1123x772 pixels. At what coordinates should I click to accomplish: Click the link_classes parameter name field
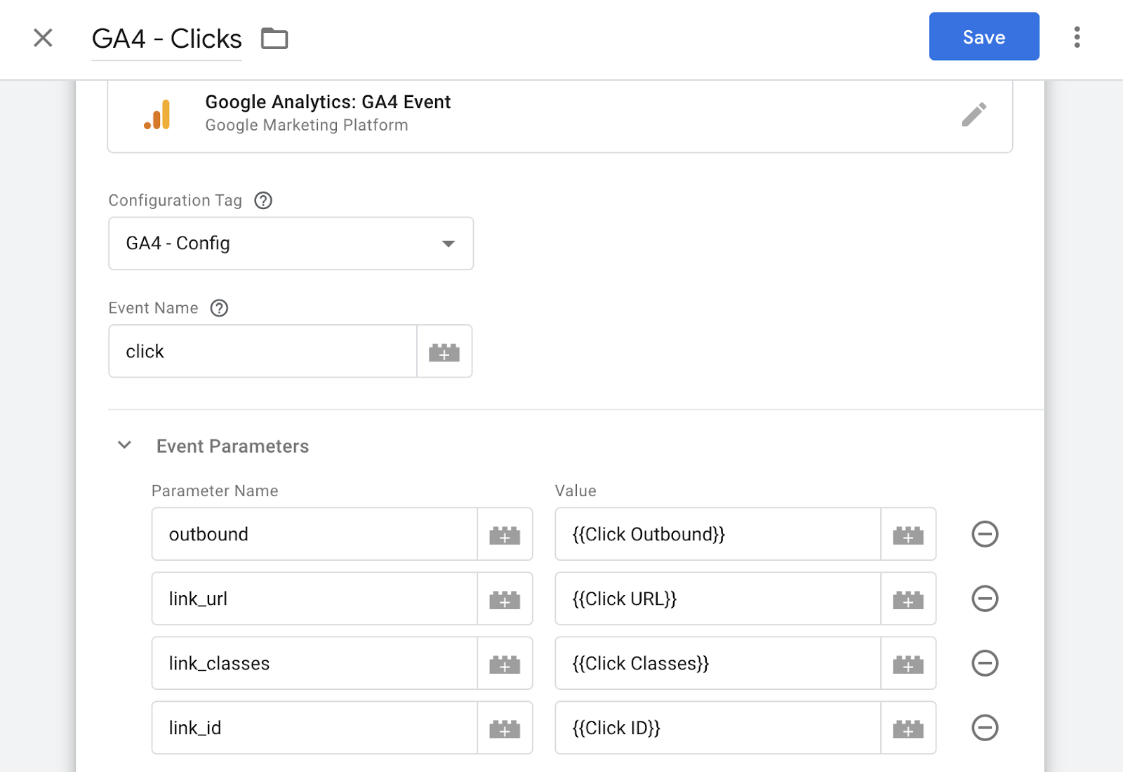(x=314, y=664)
